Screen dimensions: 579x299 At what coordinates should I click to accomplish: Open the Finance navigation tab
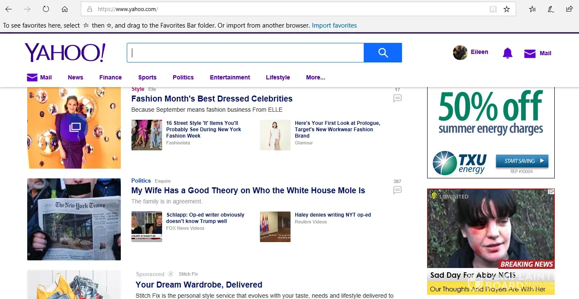click(110, 77)
